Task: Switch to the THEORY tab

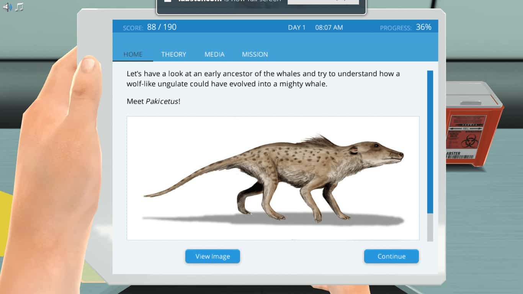Action: 173,54
